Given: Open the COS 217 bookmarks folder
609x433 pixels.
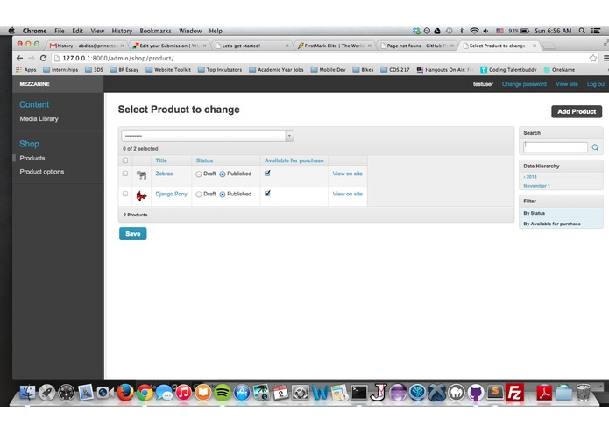Looking at the screenshot, I should 394,70.
